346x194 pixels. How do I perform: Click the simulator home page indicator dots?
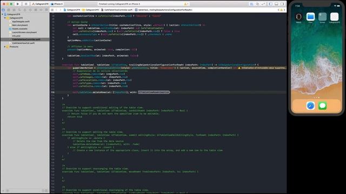[316, 98]
